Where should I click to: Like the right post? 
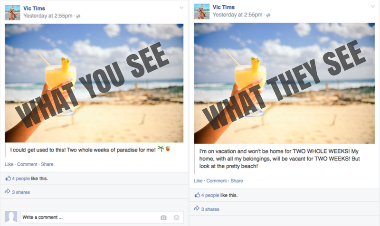point(198,181)
